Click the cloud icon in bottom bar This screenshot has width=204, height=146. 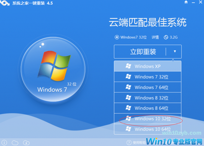click(15, 143)
